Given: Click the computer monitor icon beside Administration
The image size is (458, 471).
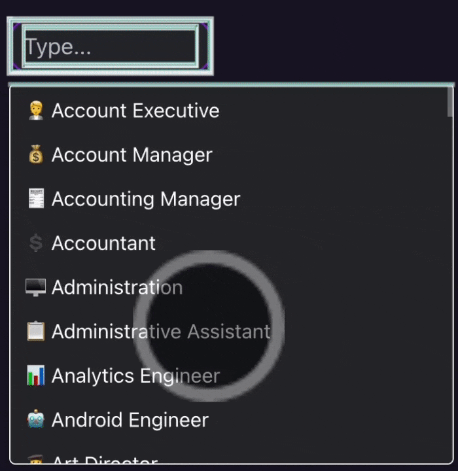Looking at the screenshot, I should [36, 287].
